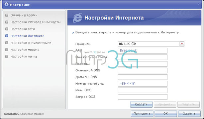The image size is (204, 119).
Task: Click arrow icon beside Настройки PIN-кода USIM-карты
Action: click(7, 22)
